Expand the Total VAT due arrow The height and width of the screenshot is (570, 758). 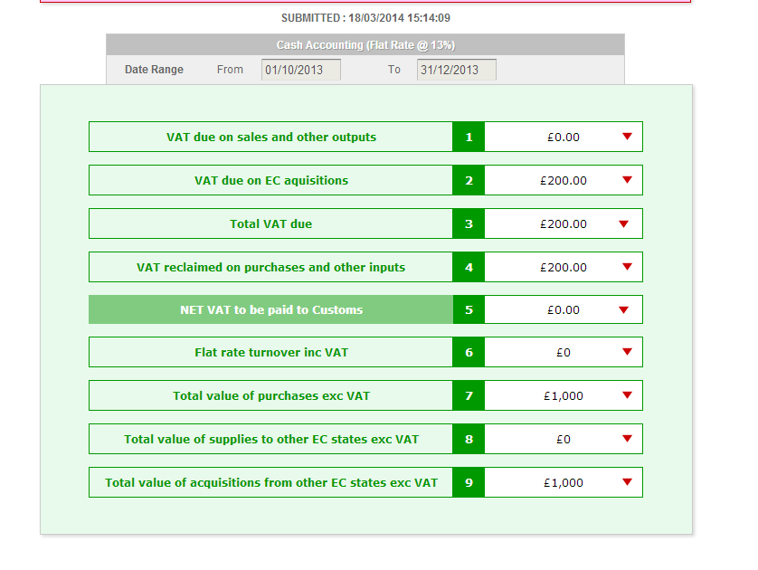click(x=623, y=223)
